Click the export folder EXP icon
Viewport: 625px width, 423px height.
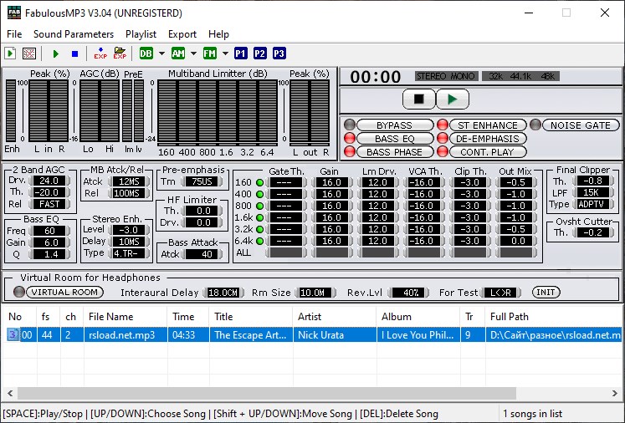point(120,54)
